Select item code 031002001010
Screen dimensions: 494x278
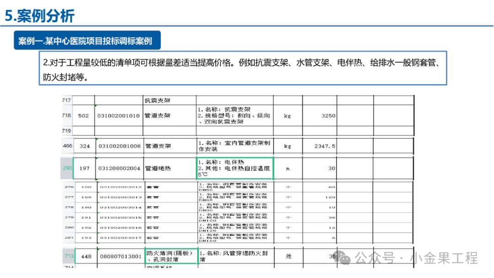point(118,116)
